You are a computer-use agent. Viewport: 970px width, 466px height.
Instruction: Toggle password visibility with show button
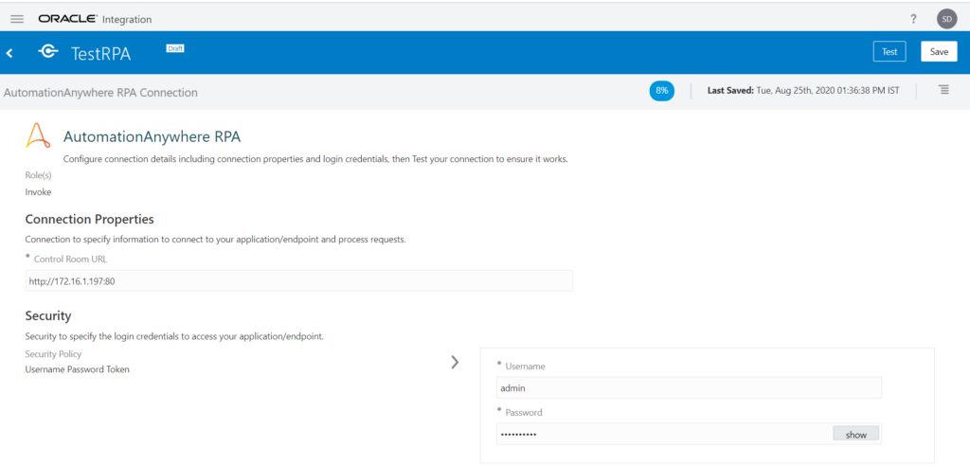tap(855, 434)
